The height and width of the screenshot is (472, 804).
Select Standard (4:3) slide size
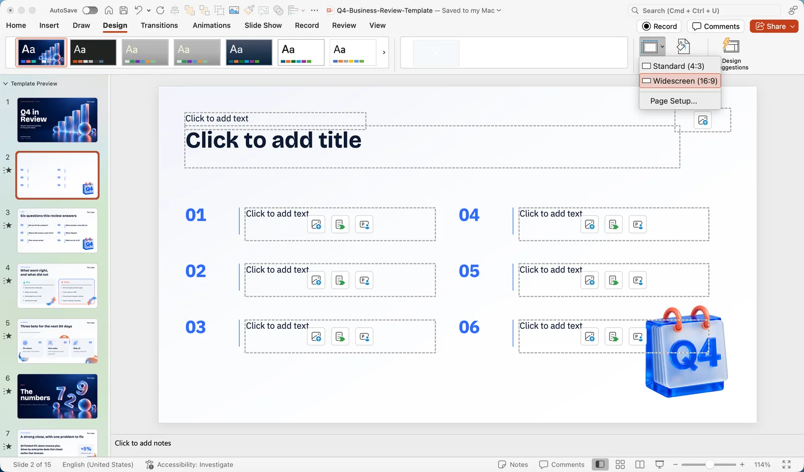coord(680,66)
